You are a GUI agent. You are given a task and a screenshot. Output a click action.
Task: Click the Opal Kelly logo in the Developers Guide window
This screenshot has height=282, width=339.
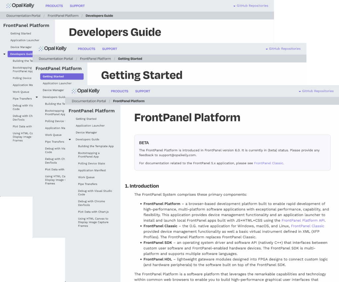click(20, 6)
